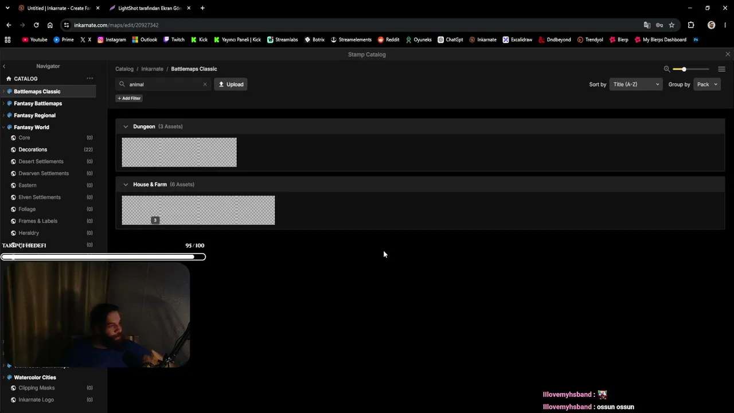This screenshot has height=413, width=734.
Task: Collapse the Dungeon asset group
Action: pos(126,126)
